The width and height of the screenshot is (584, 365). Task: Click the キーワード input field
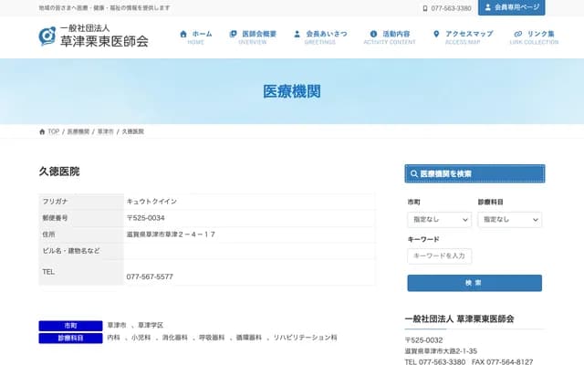click(439, 256)
